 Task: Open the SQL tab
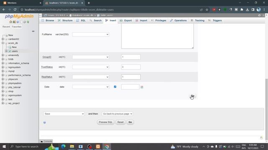(81, 20)
